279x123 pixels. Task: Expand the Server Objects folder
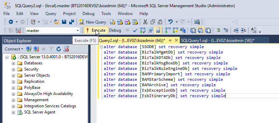coord(13,76)
